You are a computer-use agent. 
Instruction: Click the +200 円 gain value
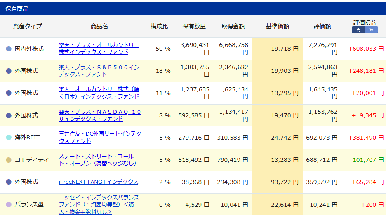pos(372,205)
